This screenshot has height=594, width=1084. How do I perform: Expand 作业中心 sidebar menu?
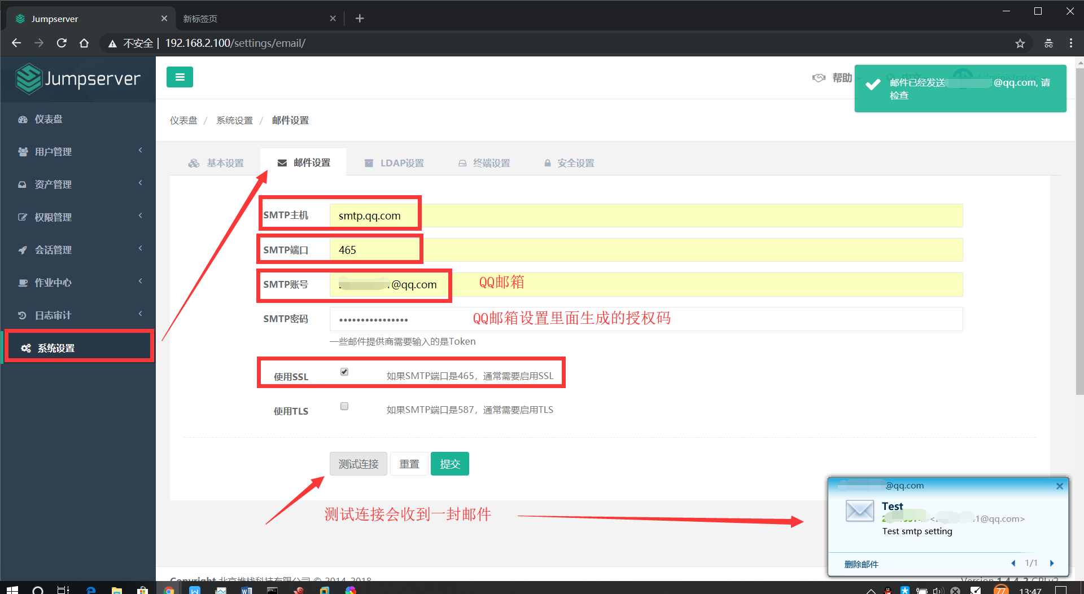pos(78,283)
